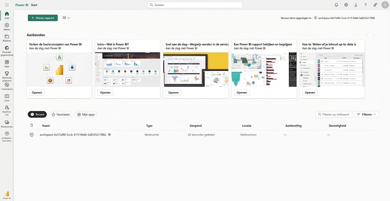Open settings gear in the header
The width and height of the screenshot is (390, 201).
pos(346,5)
